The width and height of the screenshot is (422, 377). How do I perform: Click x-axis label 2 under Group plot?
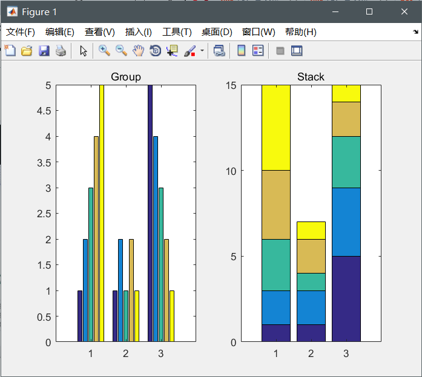point(126,353)
